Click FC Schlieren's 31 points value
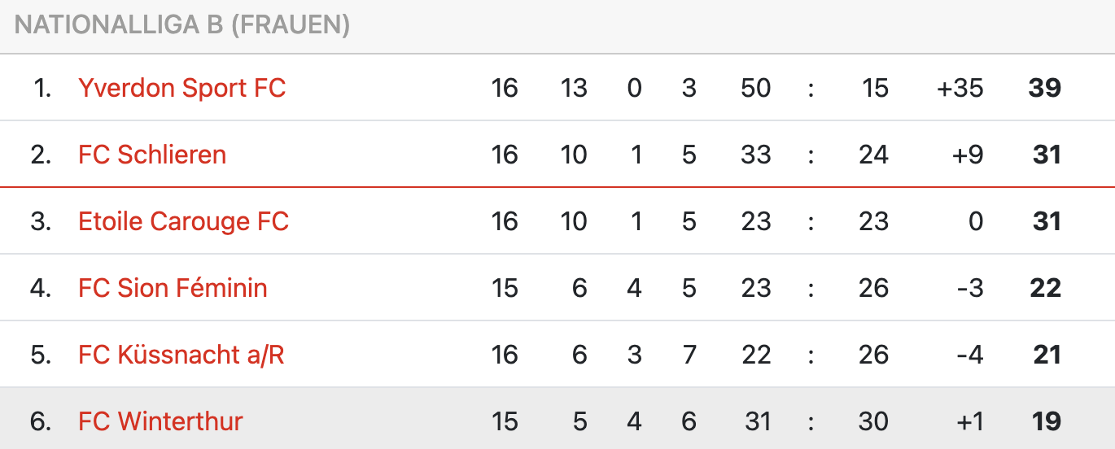 point(1046,155)
